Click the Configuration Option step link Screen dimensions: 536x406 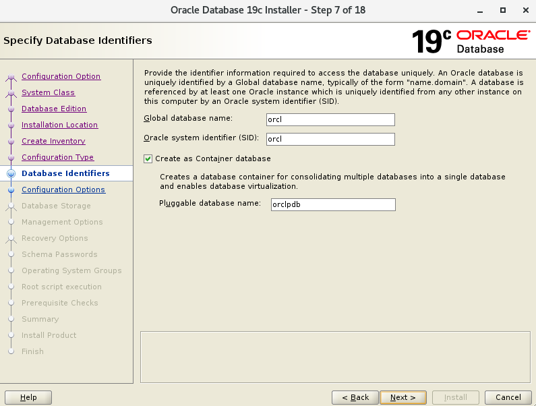pos(61,76)
